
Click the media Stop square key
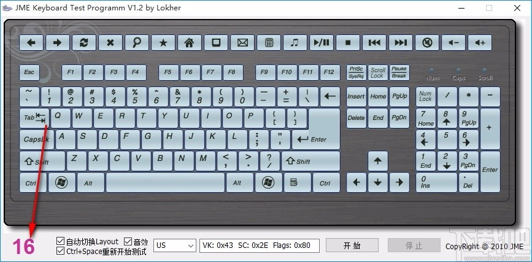[x=348, y=43]
